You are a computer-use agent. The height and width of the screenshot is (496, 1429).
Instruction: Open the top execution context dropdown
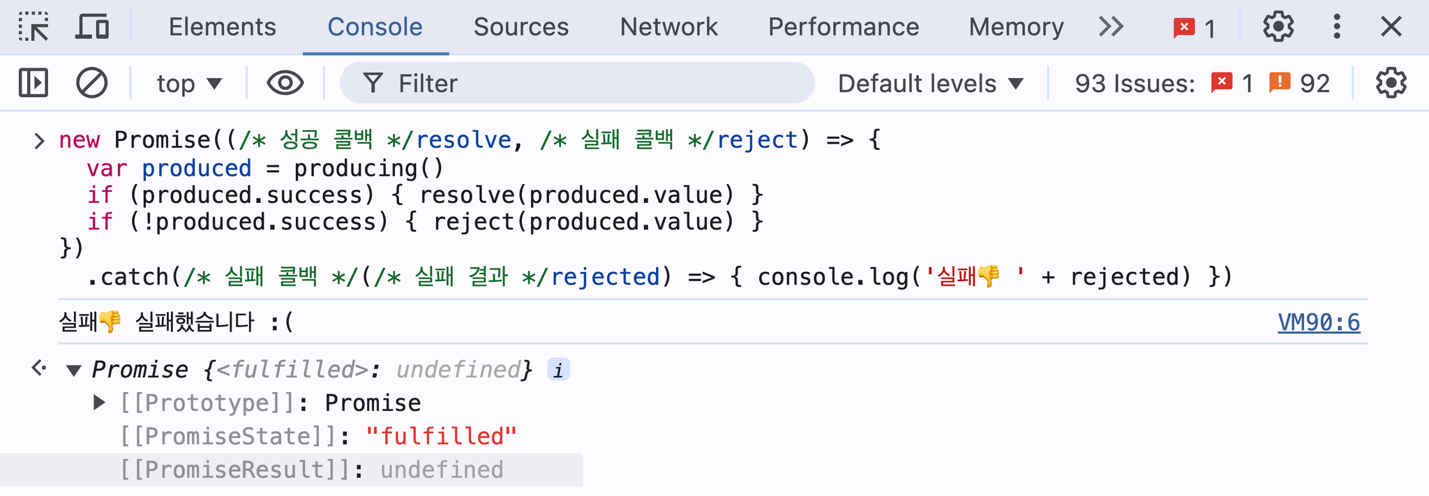pos(189,84)
